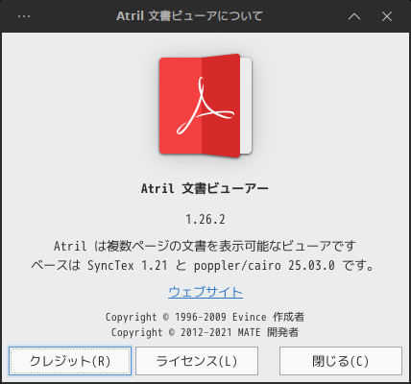
Task: Click the ベースは text
Action: (x=56, y=265)
